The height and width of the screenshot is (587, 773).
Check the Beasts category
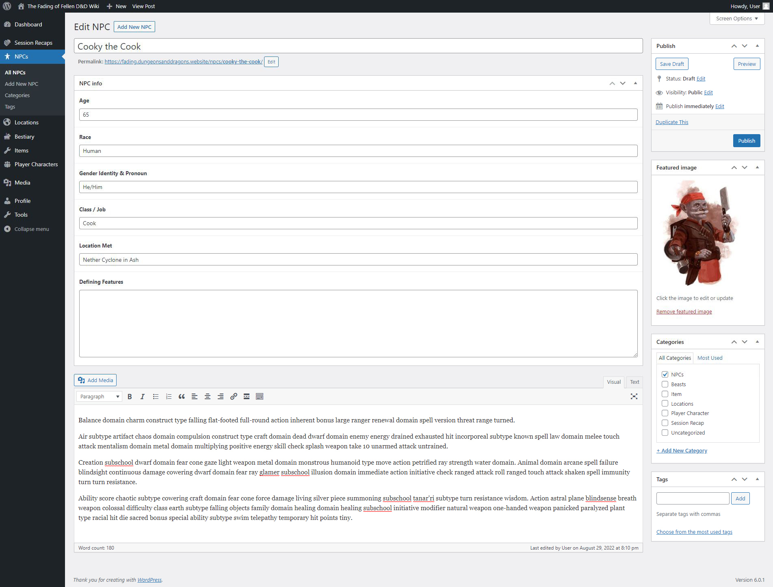pyautogui.click(x=665, y=384)
